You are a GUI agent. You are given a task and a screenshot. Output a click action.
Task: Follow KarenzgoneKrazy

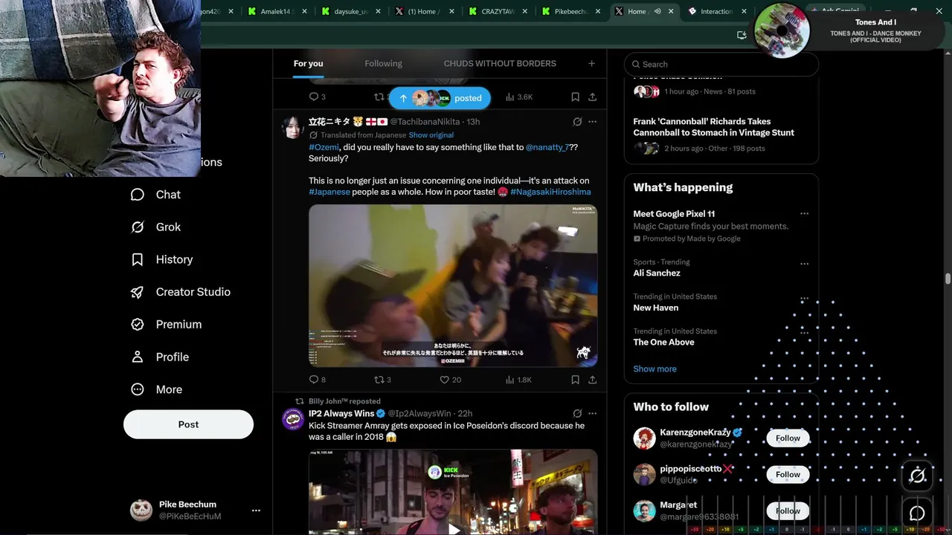(x=788, y=438)
